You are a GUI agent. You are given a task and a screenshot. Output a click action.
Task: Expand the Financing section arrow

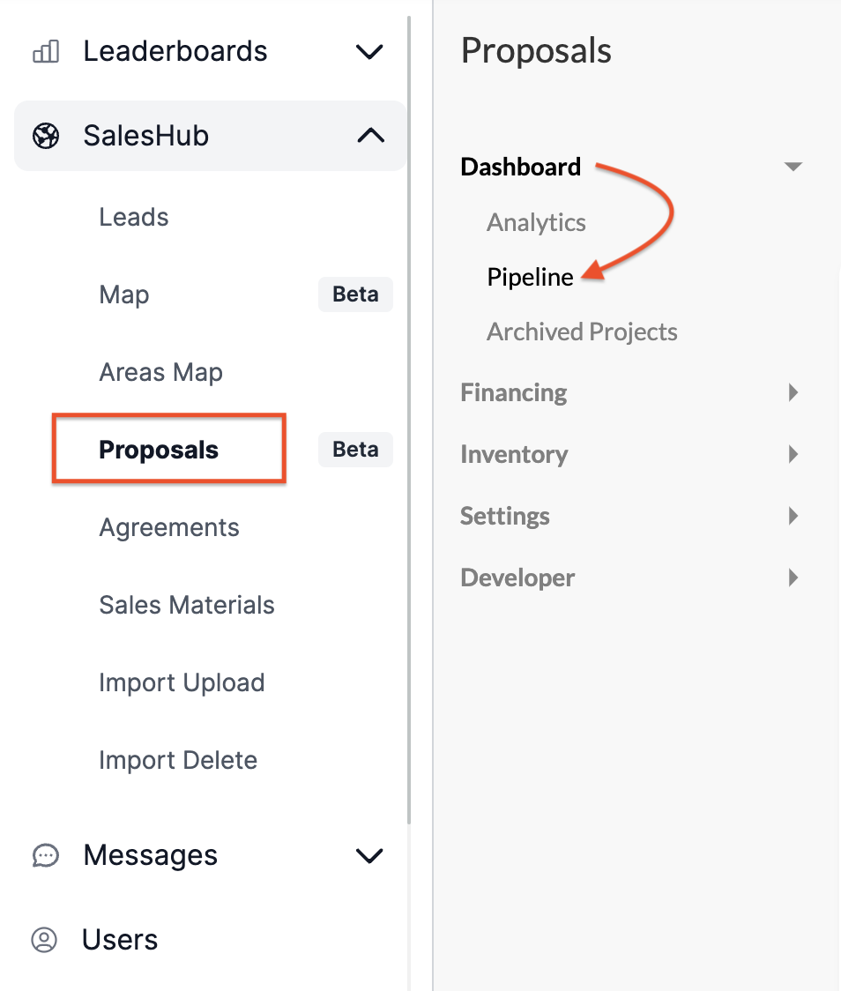pos(793,392)
